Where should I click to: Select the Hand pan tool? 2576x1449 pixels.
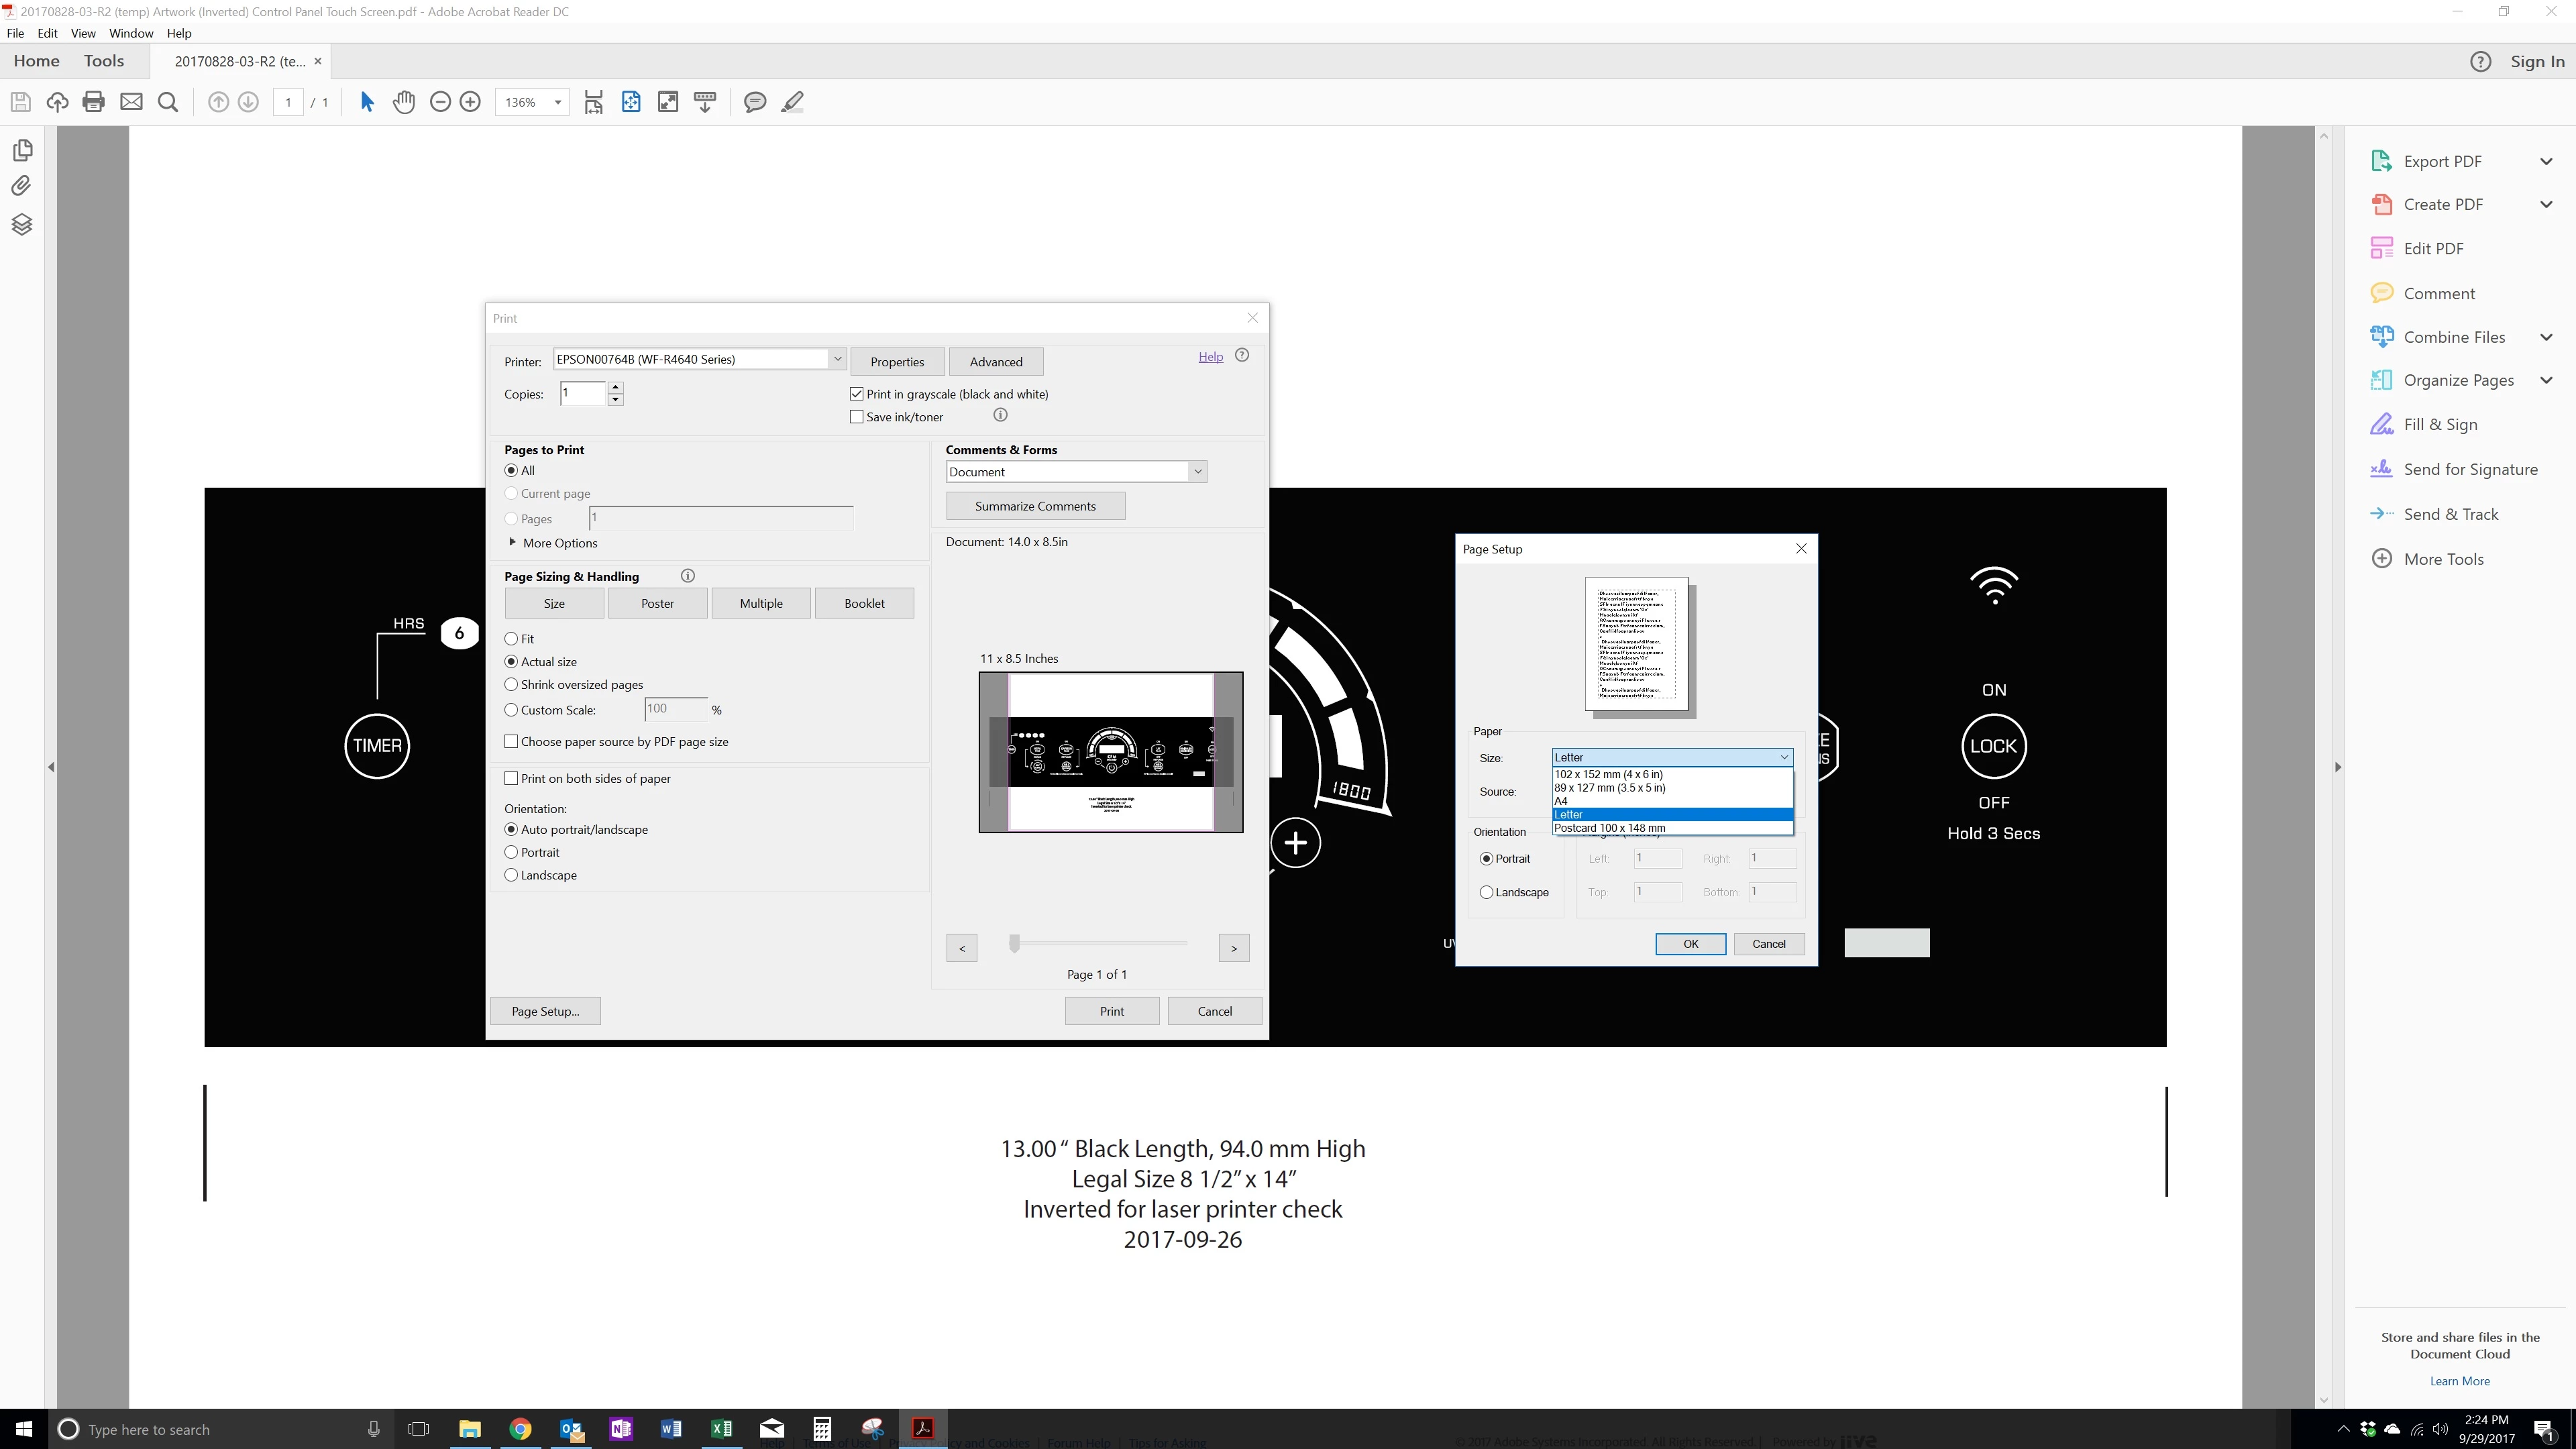tap(404, 102)
